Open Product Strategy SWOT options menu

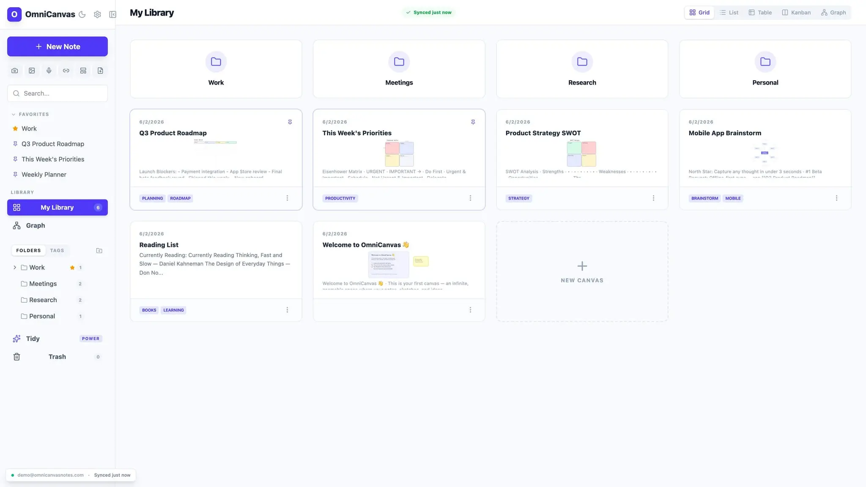coord(653,198)
